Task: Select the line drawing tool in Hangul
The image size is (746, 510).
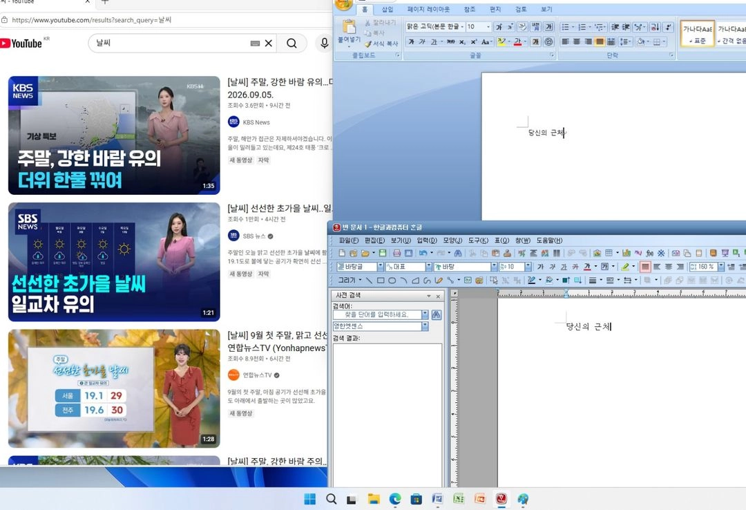Action: click(x=369, y=281)
